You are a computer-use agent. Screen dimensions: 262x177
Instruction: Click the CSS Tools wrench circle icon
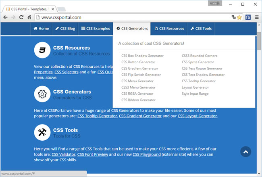pyautogui.click(x=42, y=133)
